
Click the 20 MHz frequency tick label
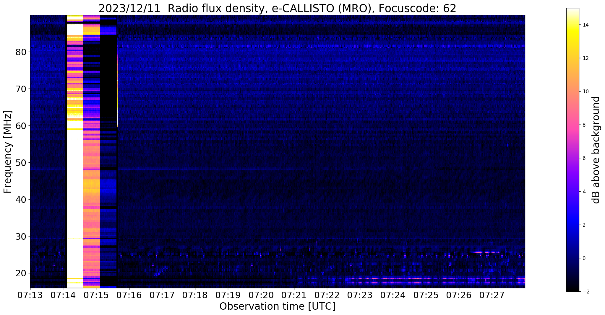point(21,273)
